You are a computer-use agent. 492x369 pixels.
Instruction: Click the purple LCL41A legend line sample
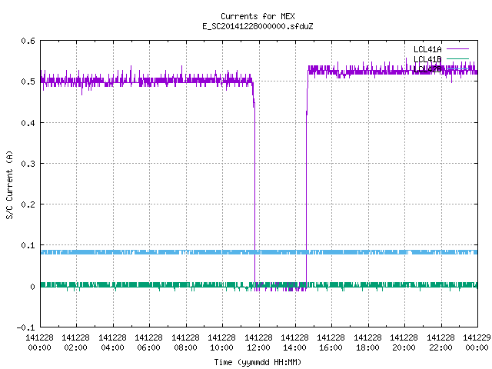pyautogui.click(x=457, y=49)
